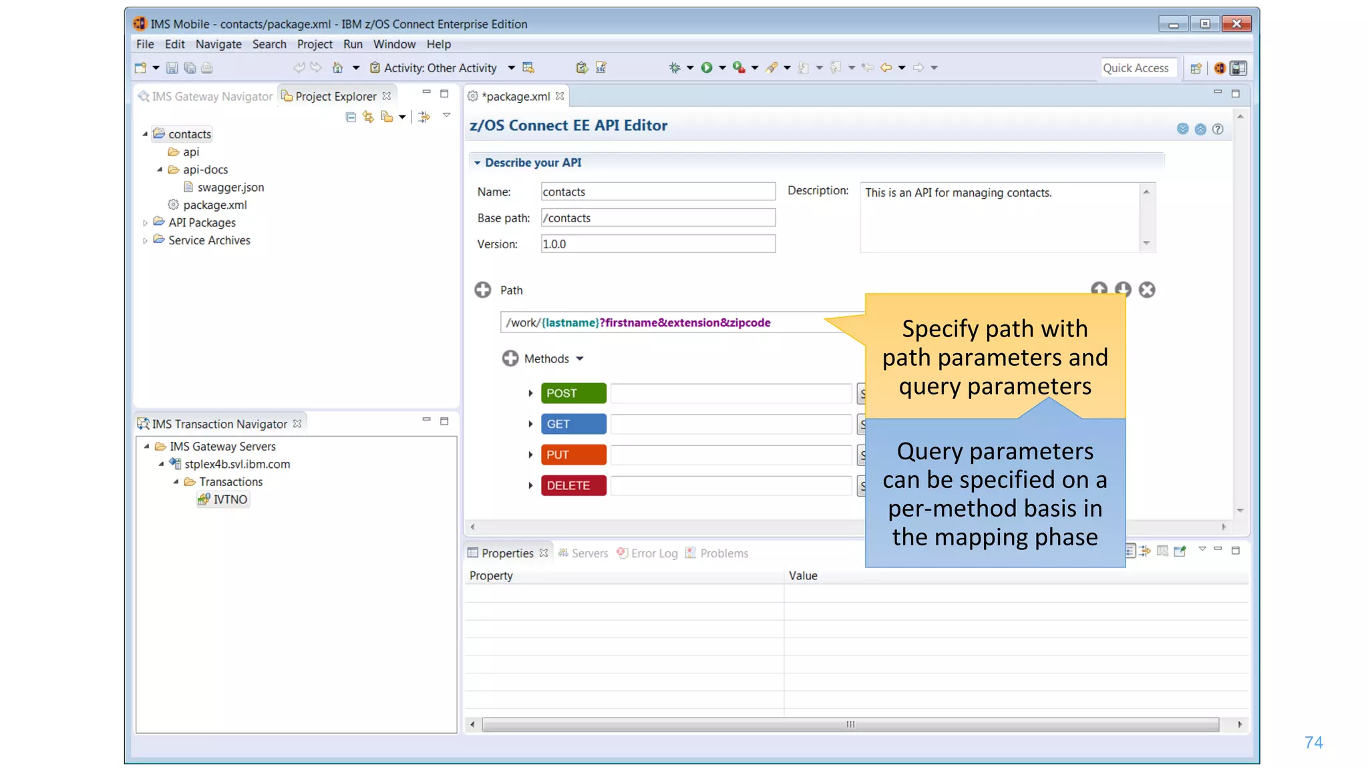Collapse the Transactions folder node
This screenshot has width=1368, height=769.
click(x=176, y=481)
